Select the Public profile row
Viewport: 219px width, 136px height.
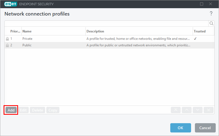(109, 45)
